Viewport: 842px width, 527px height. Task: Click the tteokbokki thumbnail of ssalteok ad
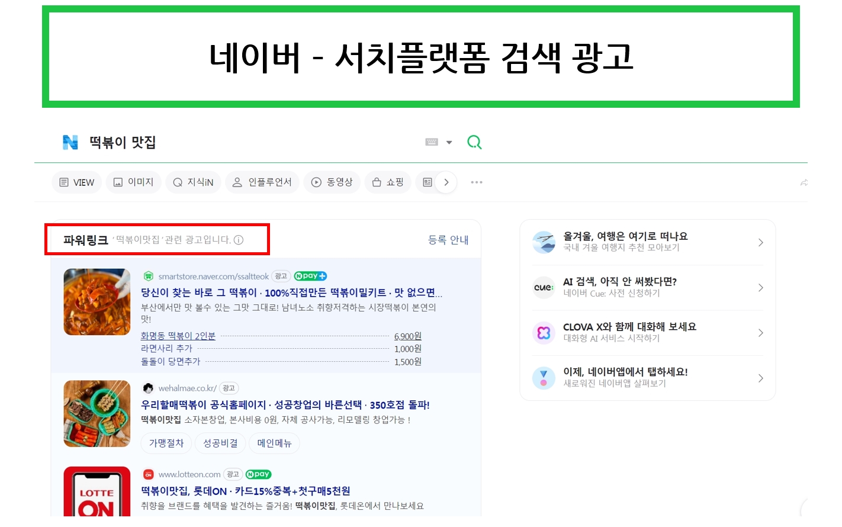point(97,302)
